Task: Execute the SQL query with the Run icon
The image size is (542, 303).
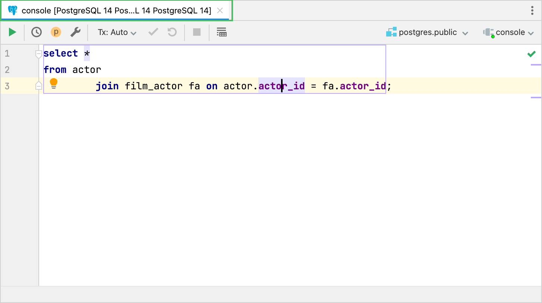Action: tap(12, 32)
